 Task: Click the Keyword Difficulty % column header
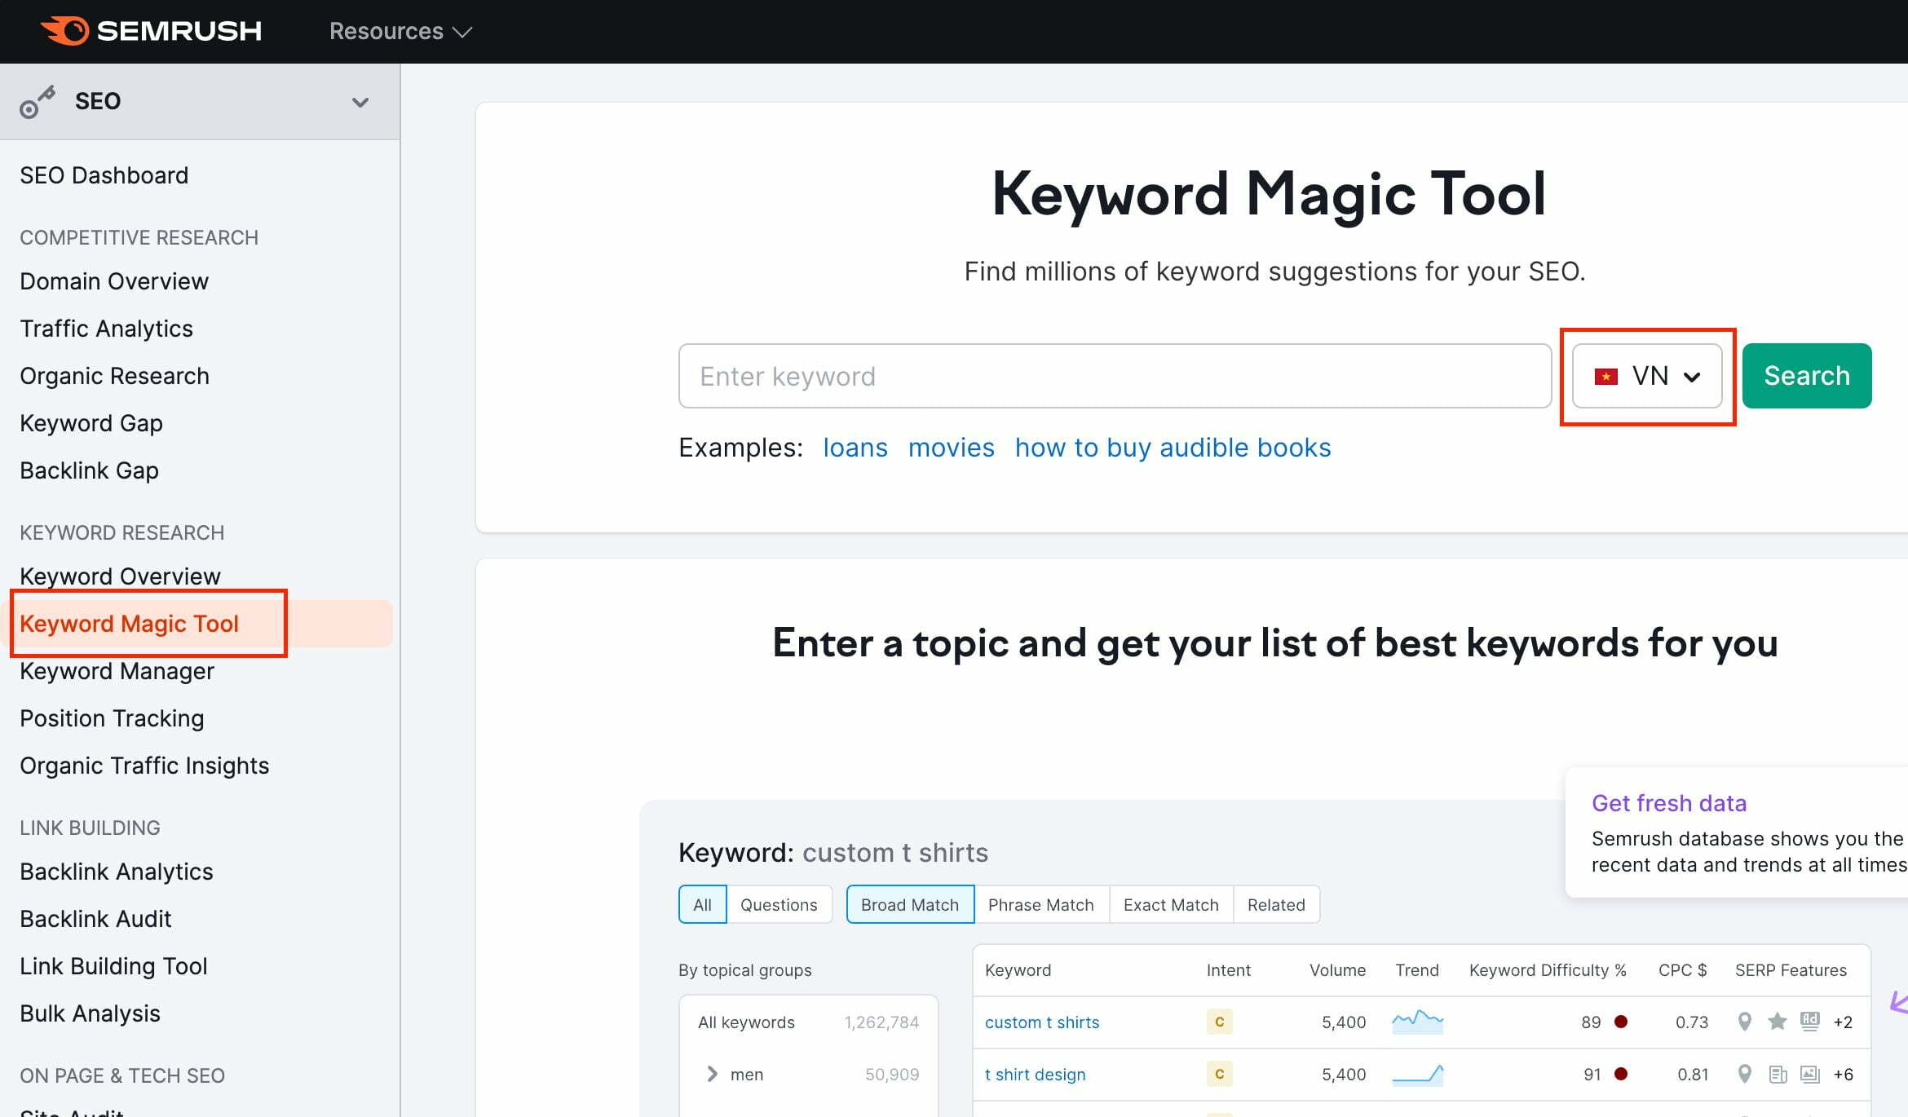point(1548,969)
